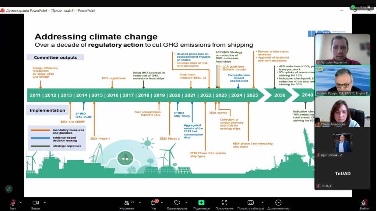Open the Приложения apps icon
This screenshot has height=211, width=377.
coord(224,203)
